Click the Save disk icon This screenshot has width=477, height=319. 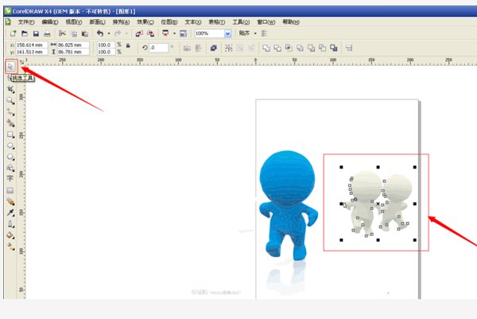click(x=36, y=33)
